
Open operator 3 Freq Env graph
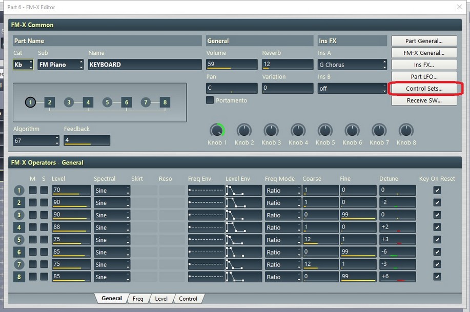tap(206, 215)
